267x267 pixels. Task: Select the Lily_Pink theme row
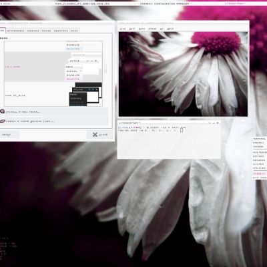(53, 67)
